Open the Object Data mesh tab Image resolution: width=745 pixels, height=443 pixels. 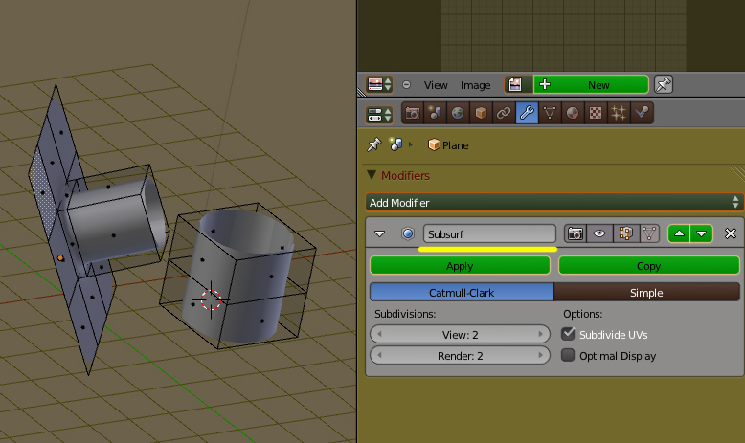pos(550,113)
